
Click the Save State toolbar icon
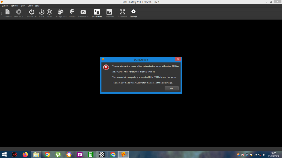click(x=109, y=13)
